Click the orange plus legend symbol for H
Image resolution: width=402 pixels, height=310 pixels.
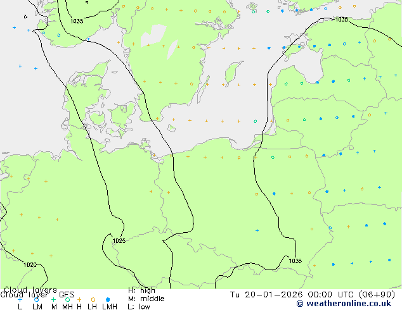[79, 299]
